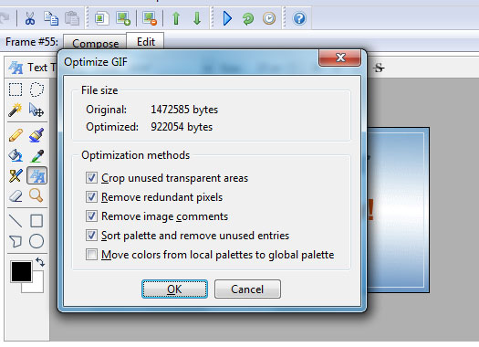The image size is (479, 347).
Task: Select the Polygon shape tool
Action: pos(16,241)
